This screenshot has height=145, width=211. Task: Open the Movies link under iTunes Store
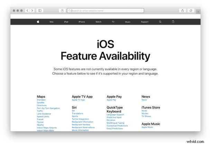click(145, 114)
